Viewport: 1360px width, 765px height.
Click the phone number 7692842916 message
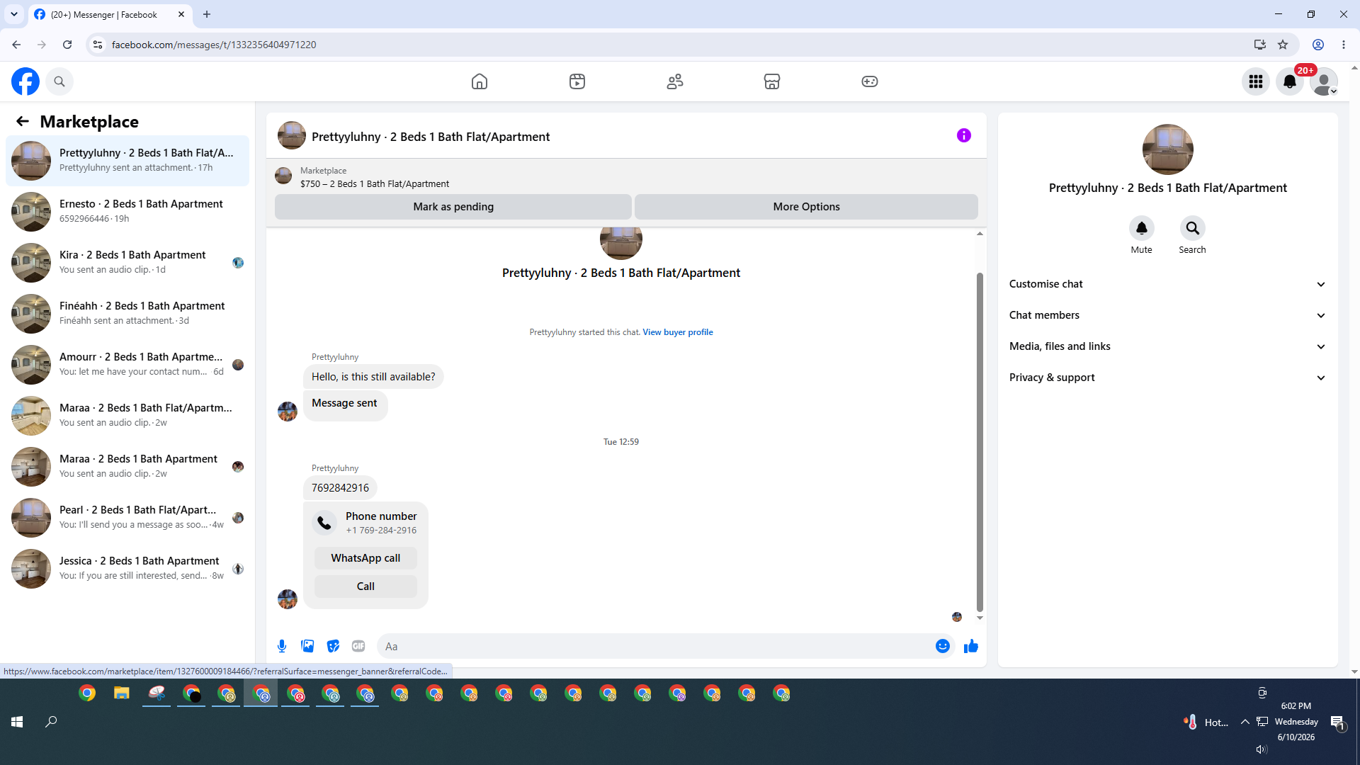(340, 488)
